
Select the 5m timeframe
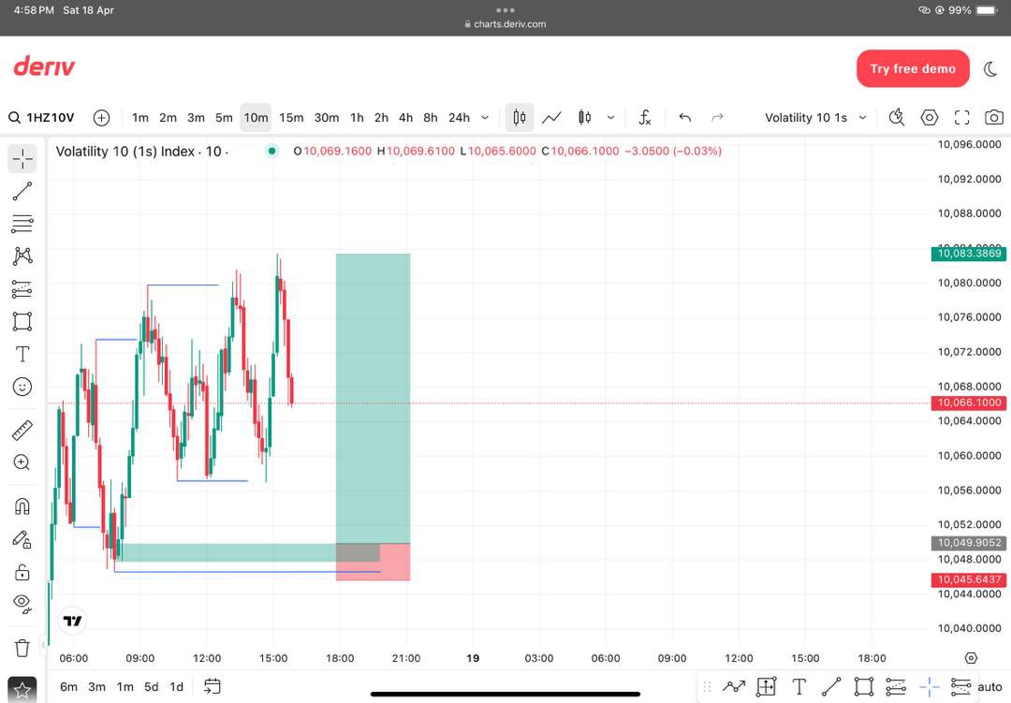(x=224, y=117)
